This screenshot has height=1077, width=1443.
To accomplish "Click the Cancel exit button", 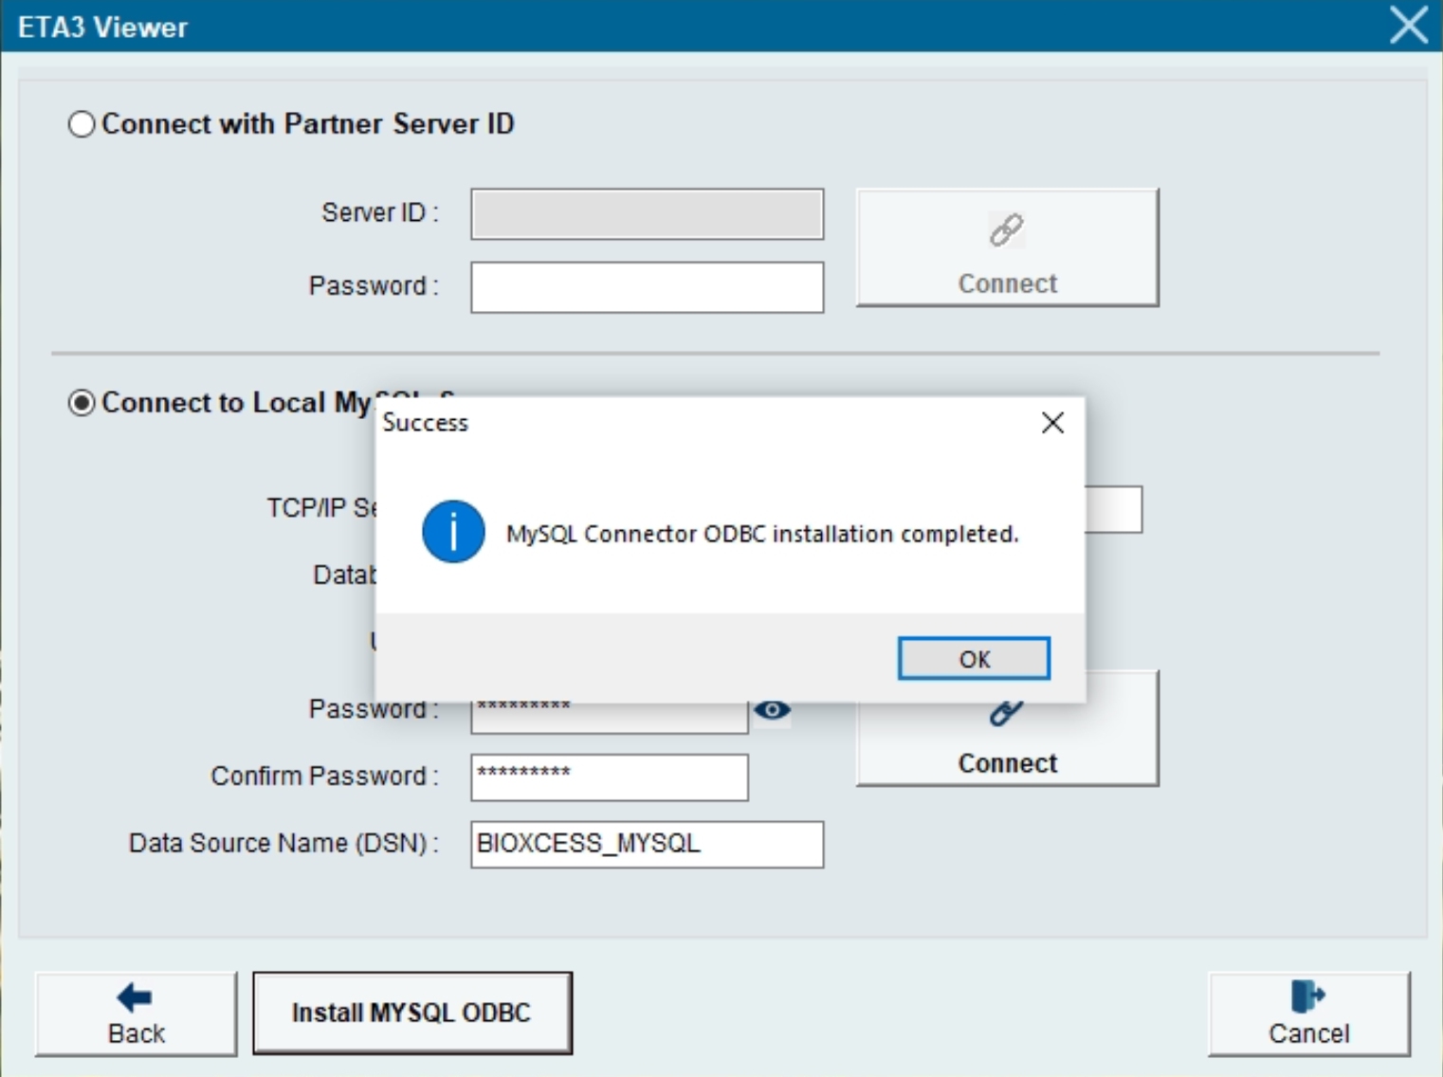I will 1308,1013.
